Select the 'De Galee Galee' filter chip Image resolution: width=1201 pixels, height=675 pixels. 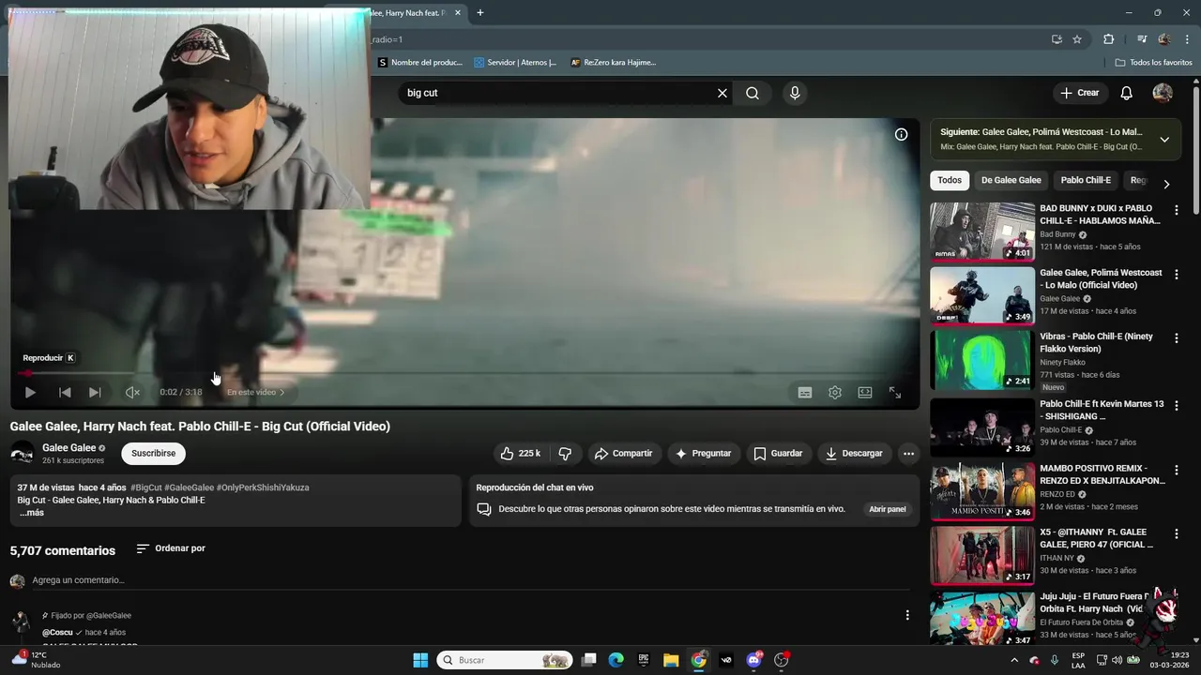(x=1011, y=180)
